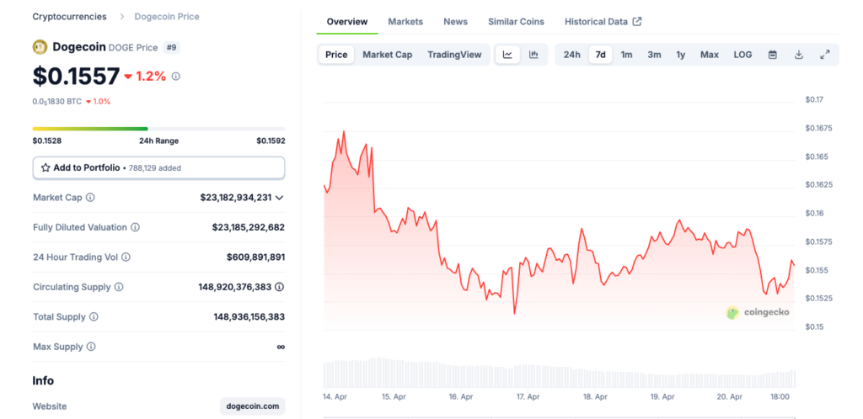863x419 pixels.
Task: Click info icon beside Max Supply
Action: [x=90, y=347]
